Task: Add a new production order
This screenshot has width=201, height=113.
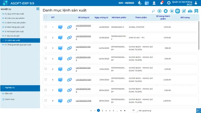Action: pyautogui.click(x=159, y=11)
